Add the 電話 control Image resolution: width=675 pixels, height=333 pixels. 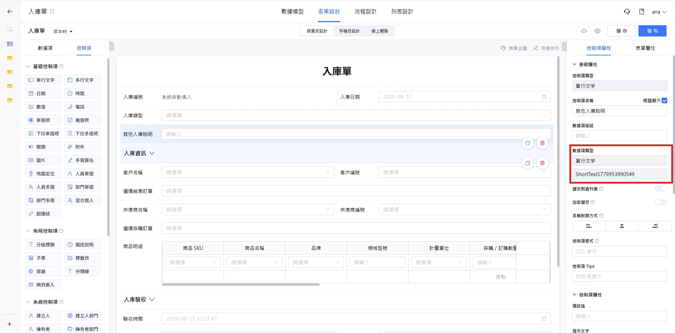point(82,107)
